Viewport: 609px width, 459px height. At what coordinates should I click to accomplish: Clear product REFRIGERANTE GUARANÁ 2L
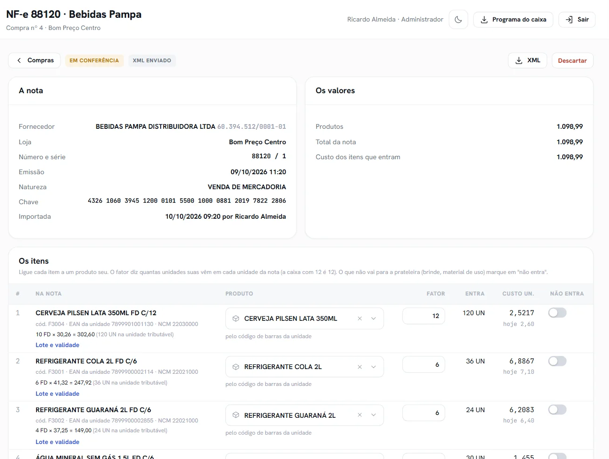click(x=360, y=415)
